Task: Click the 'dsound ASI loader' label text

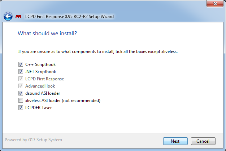Action: tap(43, 93)
